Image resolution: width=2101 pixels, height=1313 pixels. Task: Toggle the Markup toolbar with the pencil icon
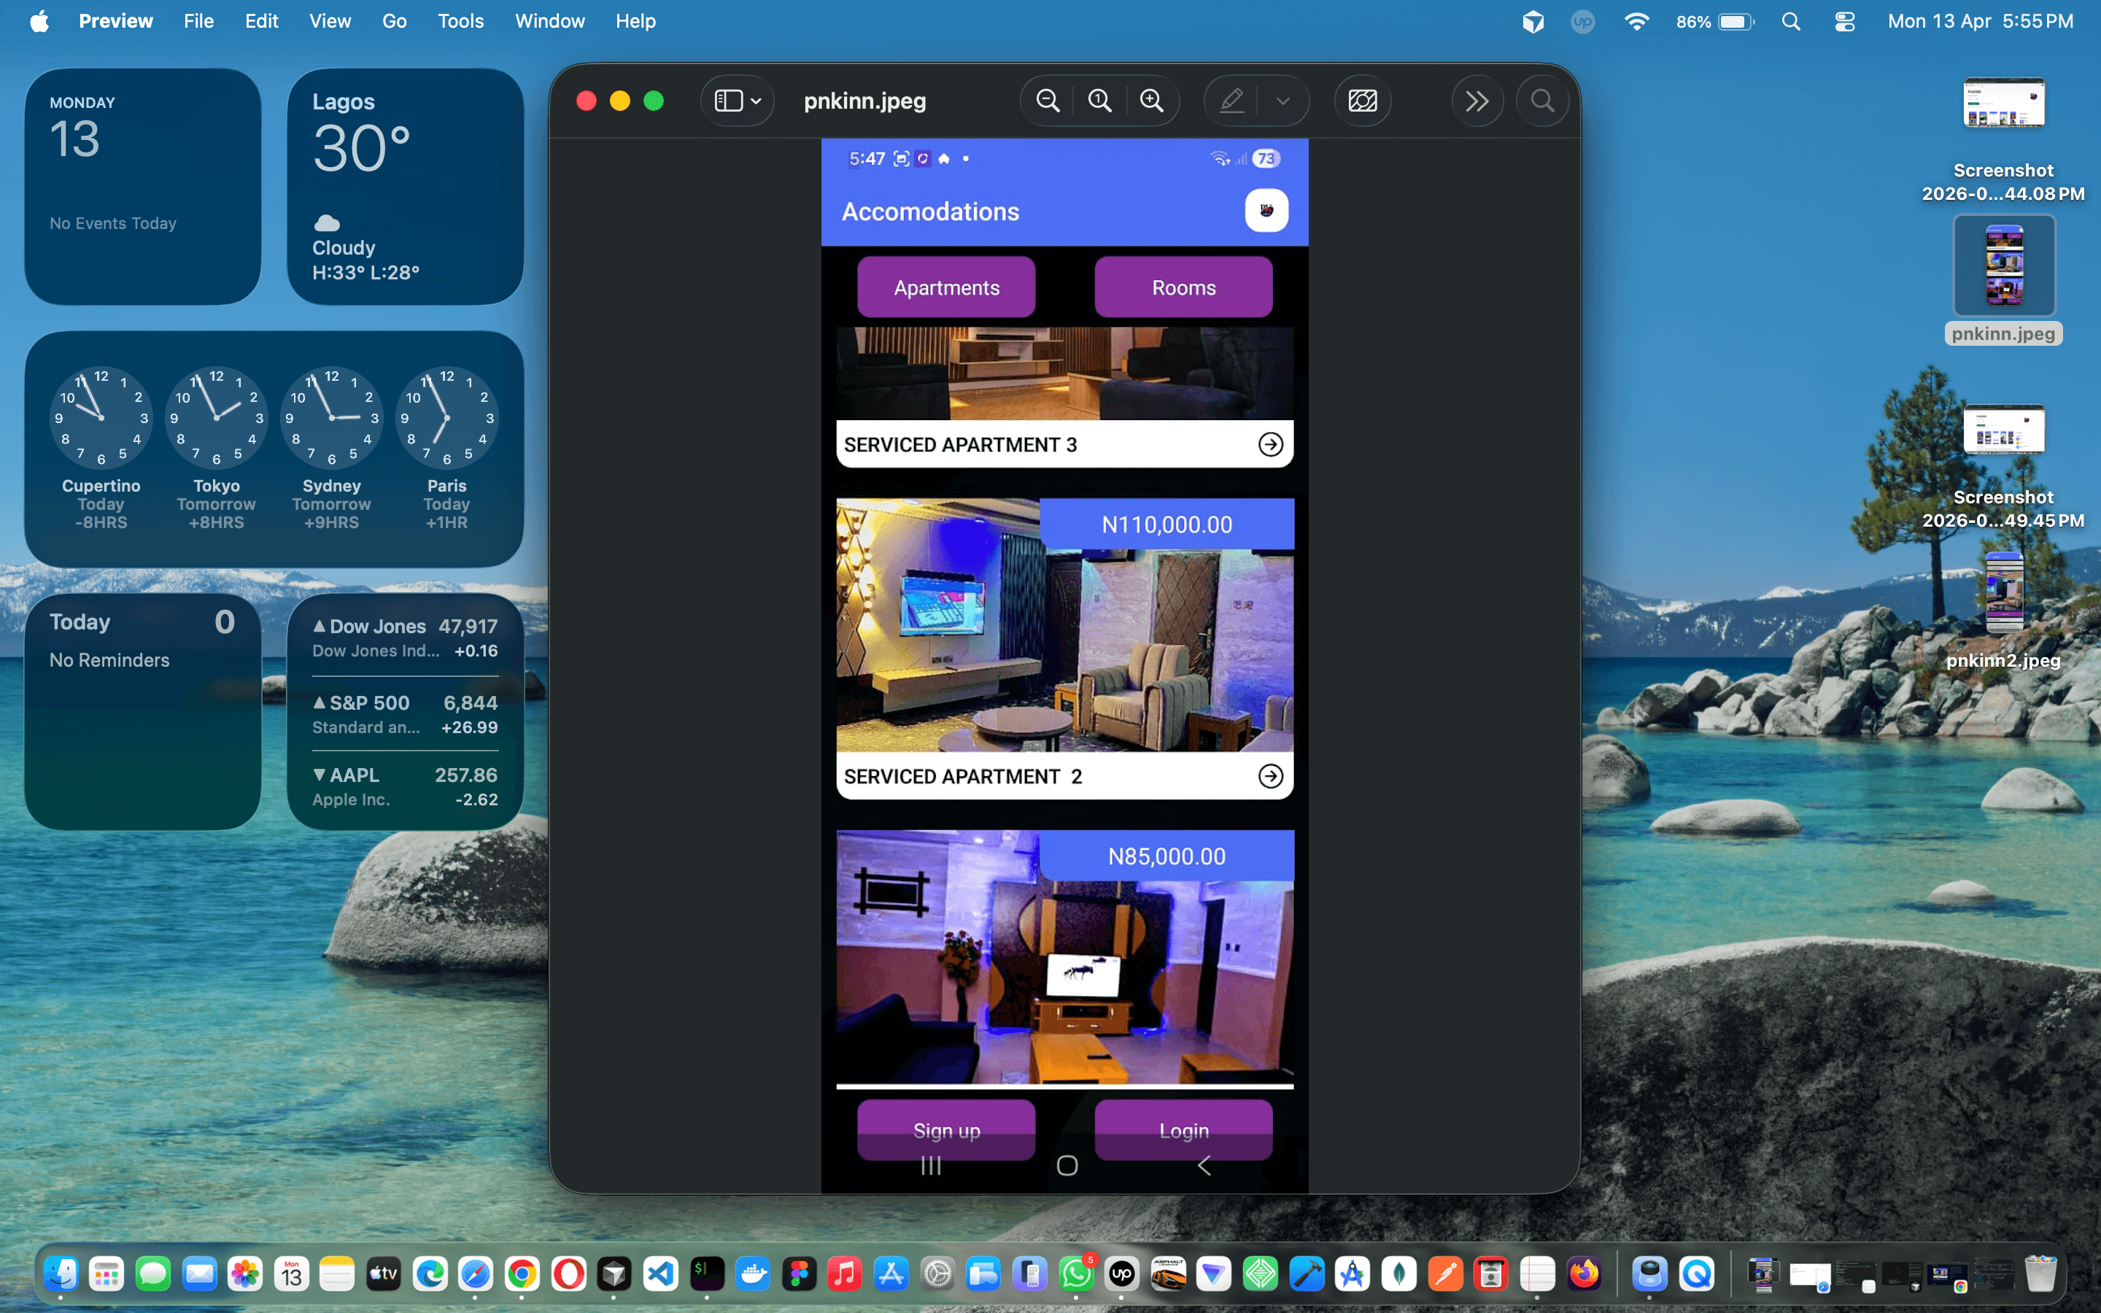pyautogui.click(x=1231, y=100)
